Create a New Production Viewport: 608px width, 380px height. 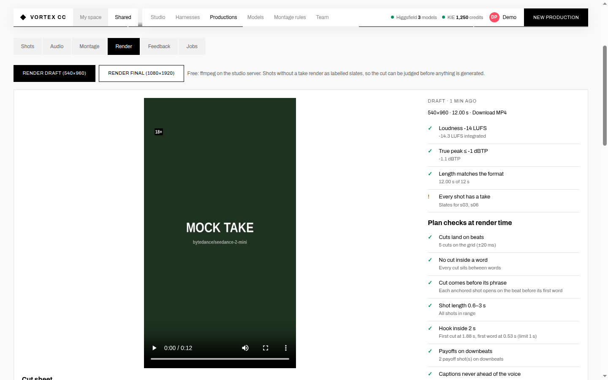[556, 17]
